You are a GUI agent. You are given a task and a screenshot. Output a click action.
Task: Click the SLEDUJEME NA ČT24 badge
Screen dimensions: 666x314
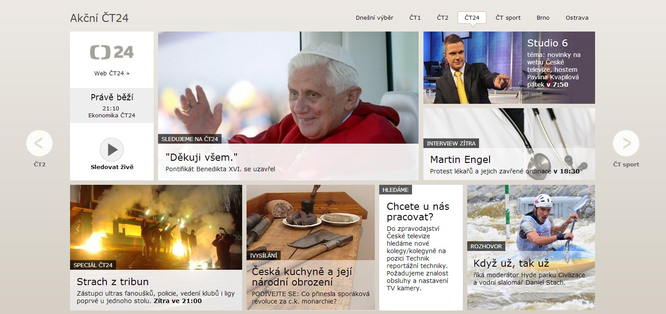coord(190,138)
